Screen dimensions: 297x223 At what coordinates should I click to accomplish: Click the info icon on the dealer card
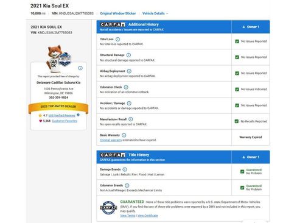(80, 68)
